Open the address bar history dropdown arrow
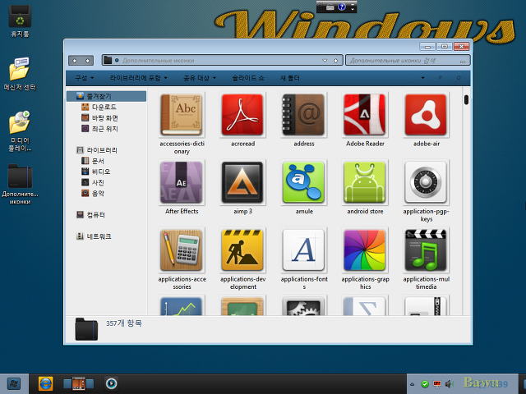Screen dimensions: 526x394 point(325,61)
